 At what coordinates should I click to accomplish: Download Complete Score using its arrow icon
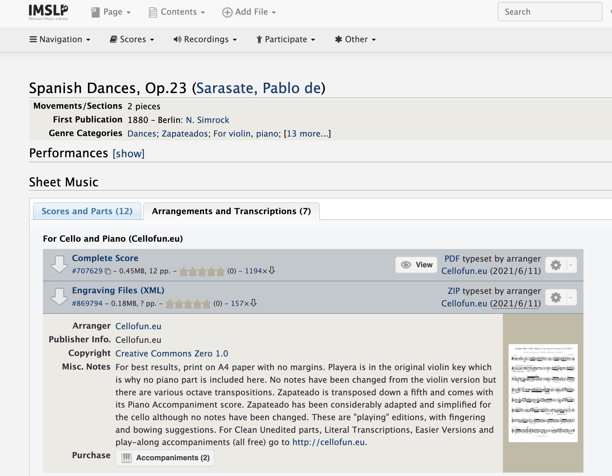pyautogui.click(x=59, y=264)
